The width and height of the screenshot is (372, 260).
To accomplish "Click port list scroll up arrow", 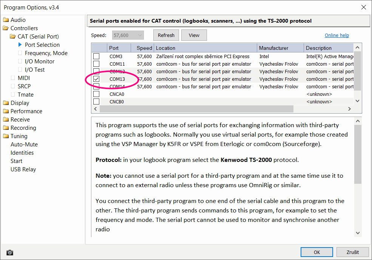I will [x=358, y=48].
